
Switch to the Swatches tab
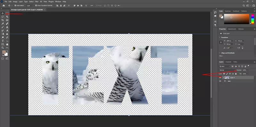click(228, 11)
